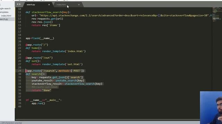Click 'res=res.json()' on line 14

[42, 22]
